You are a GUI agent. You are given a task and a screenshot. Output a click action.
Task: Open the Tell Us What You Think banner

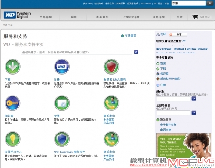[x=184, y=146]
